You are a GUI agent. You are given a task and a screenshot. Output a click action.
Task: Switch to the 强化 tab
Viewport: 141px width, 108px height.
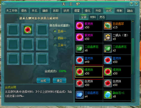pos(88,11)
